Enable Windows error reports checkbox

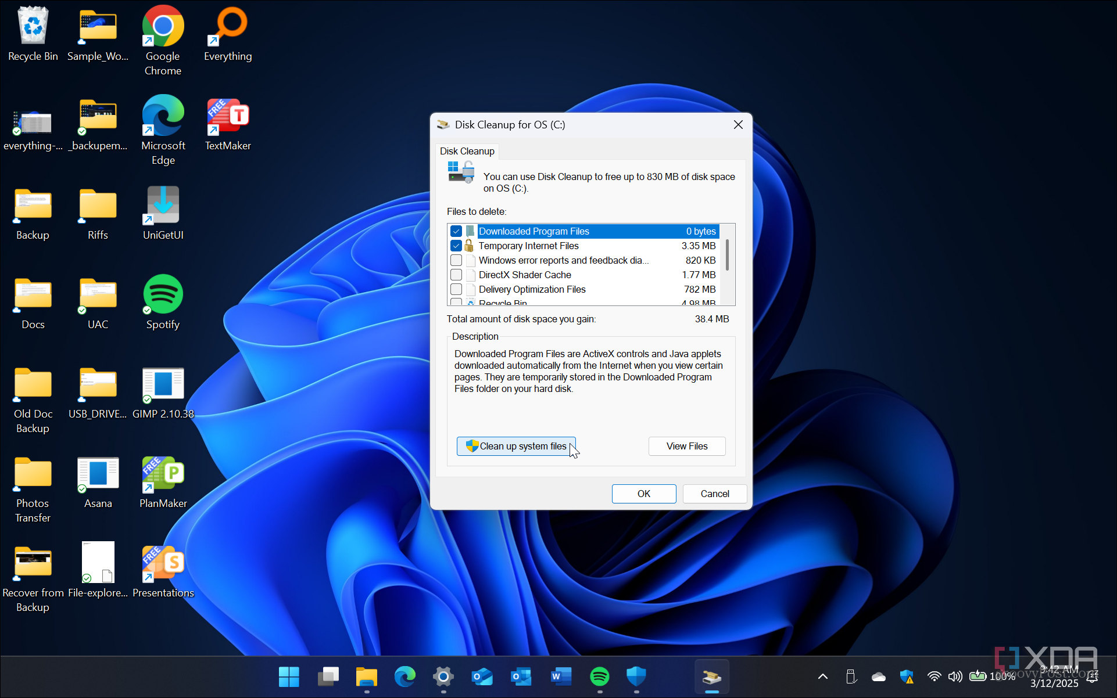[x=456, y=260]
